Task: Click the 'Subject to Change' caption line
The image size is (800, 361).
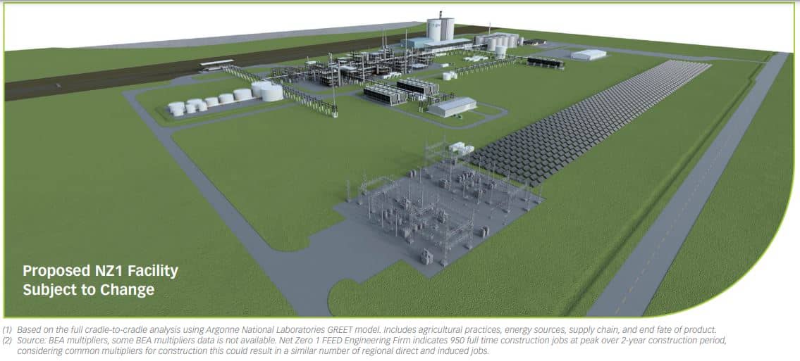Action: pyautogui.click(x=88, y=290)
